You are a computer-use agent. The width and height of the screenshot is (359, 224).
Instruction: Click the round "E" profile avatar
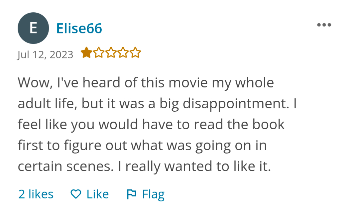click(33, 28)
